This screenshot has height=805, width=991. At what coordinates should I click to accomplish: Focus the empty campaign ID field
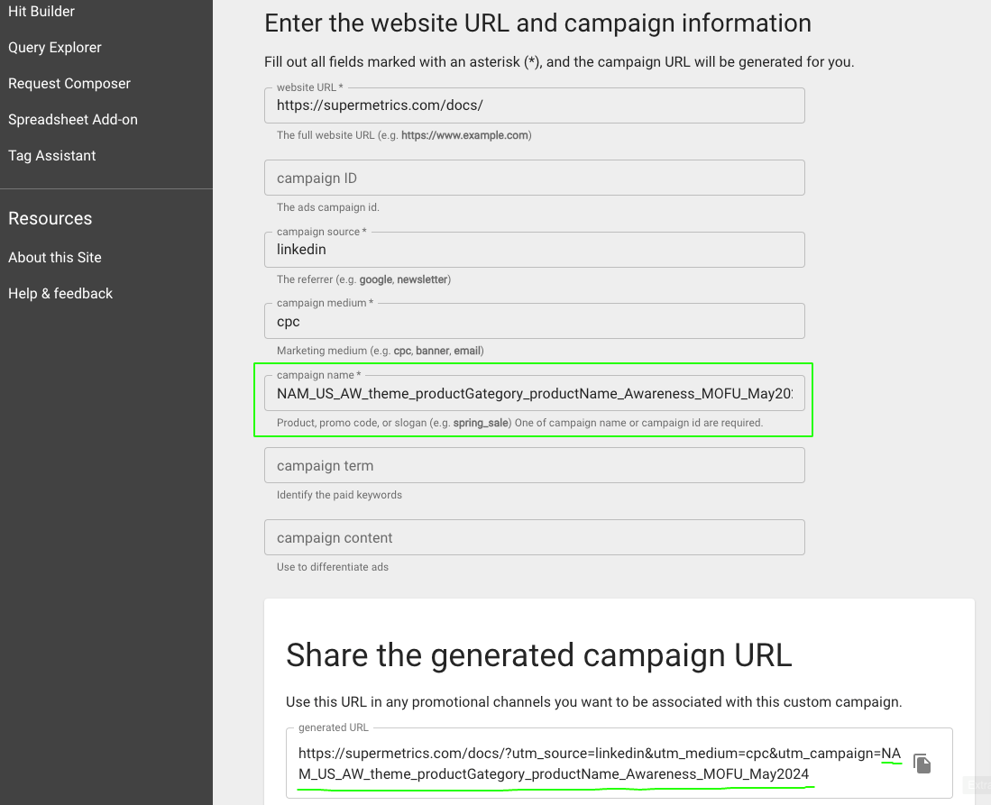coord(534,178)
